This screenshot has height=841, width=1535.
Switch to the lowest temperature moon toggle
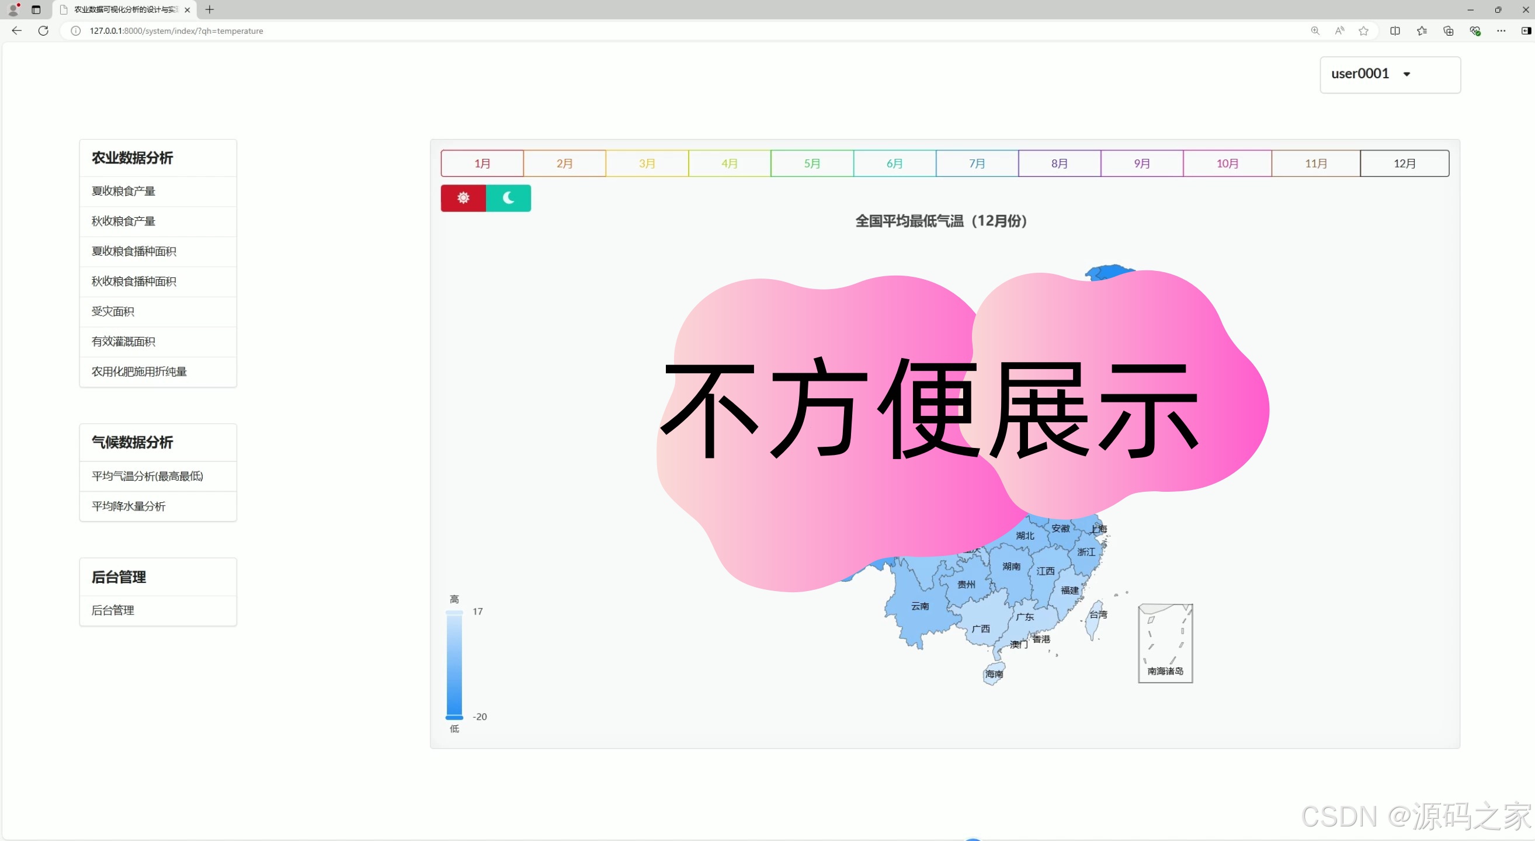508,198
